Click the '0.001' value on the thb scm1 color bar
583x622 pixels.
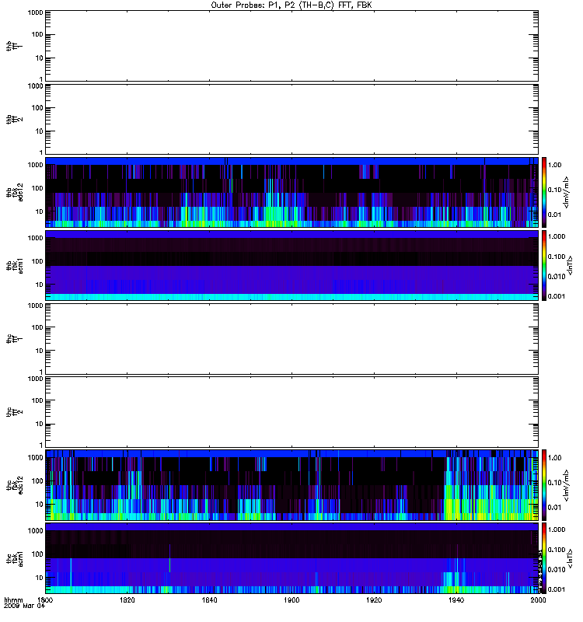tap(557, 296)
